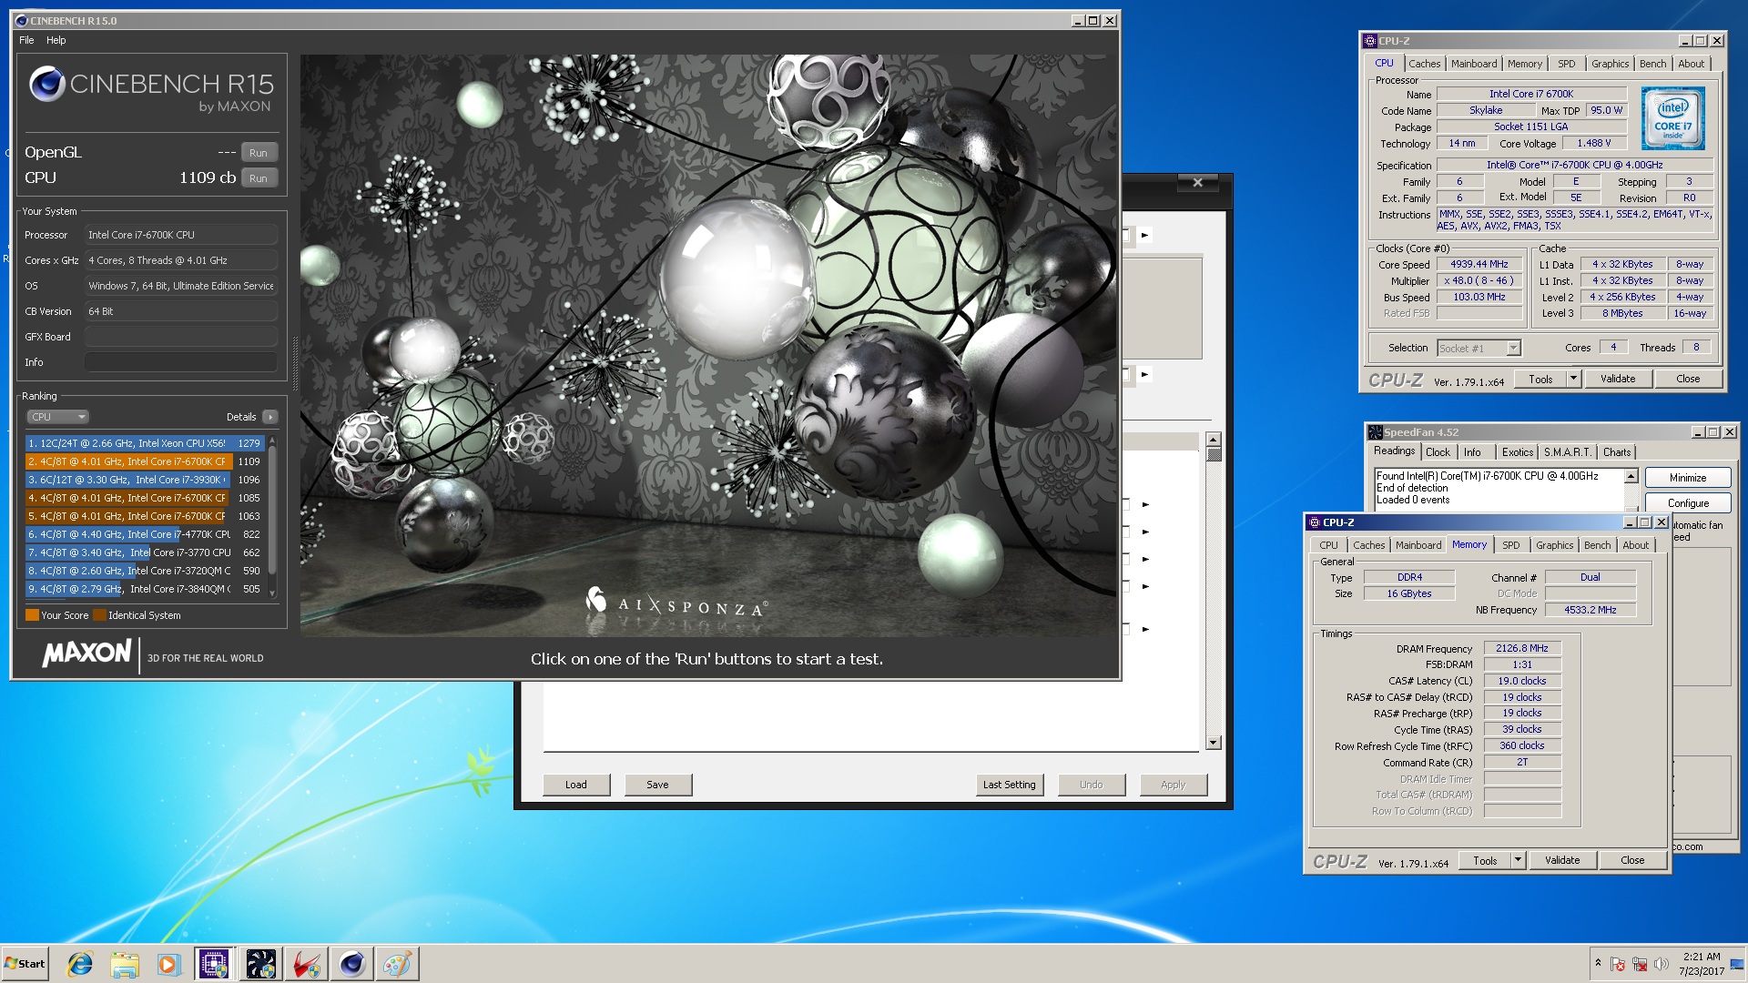The height and width of the screenshot is (983, 1748).
Task: Open the Start menu
Action: tap(25, 964)
